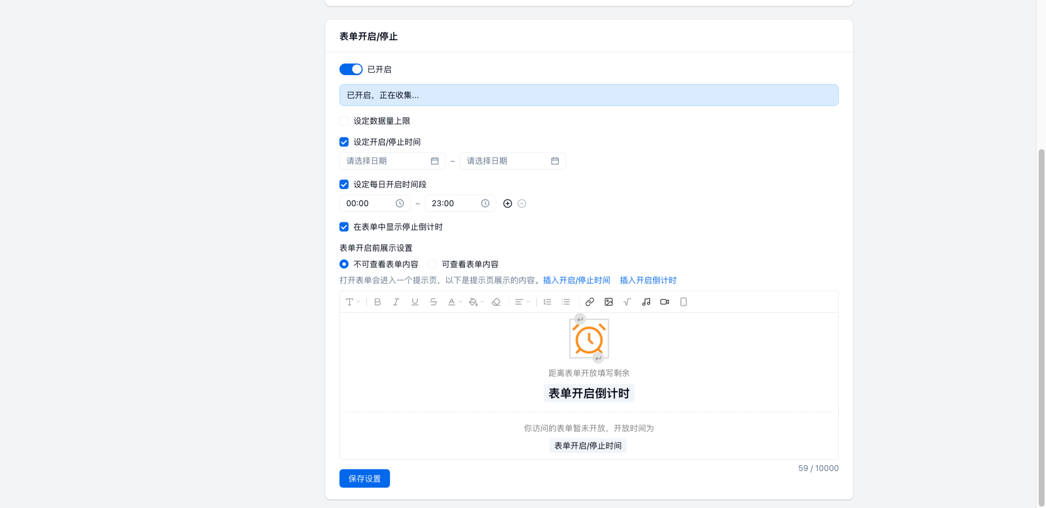Click the 插入开启/停止时间 link

576,280
